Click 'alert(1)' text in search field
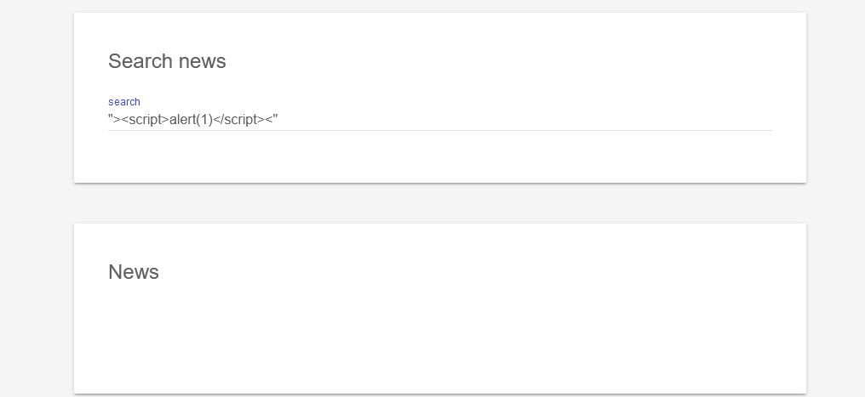This screenshot has width=865, height=397. 191,120
